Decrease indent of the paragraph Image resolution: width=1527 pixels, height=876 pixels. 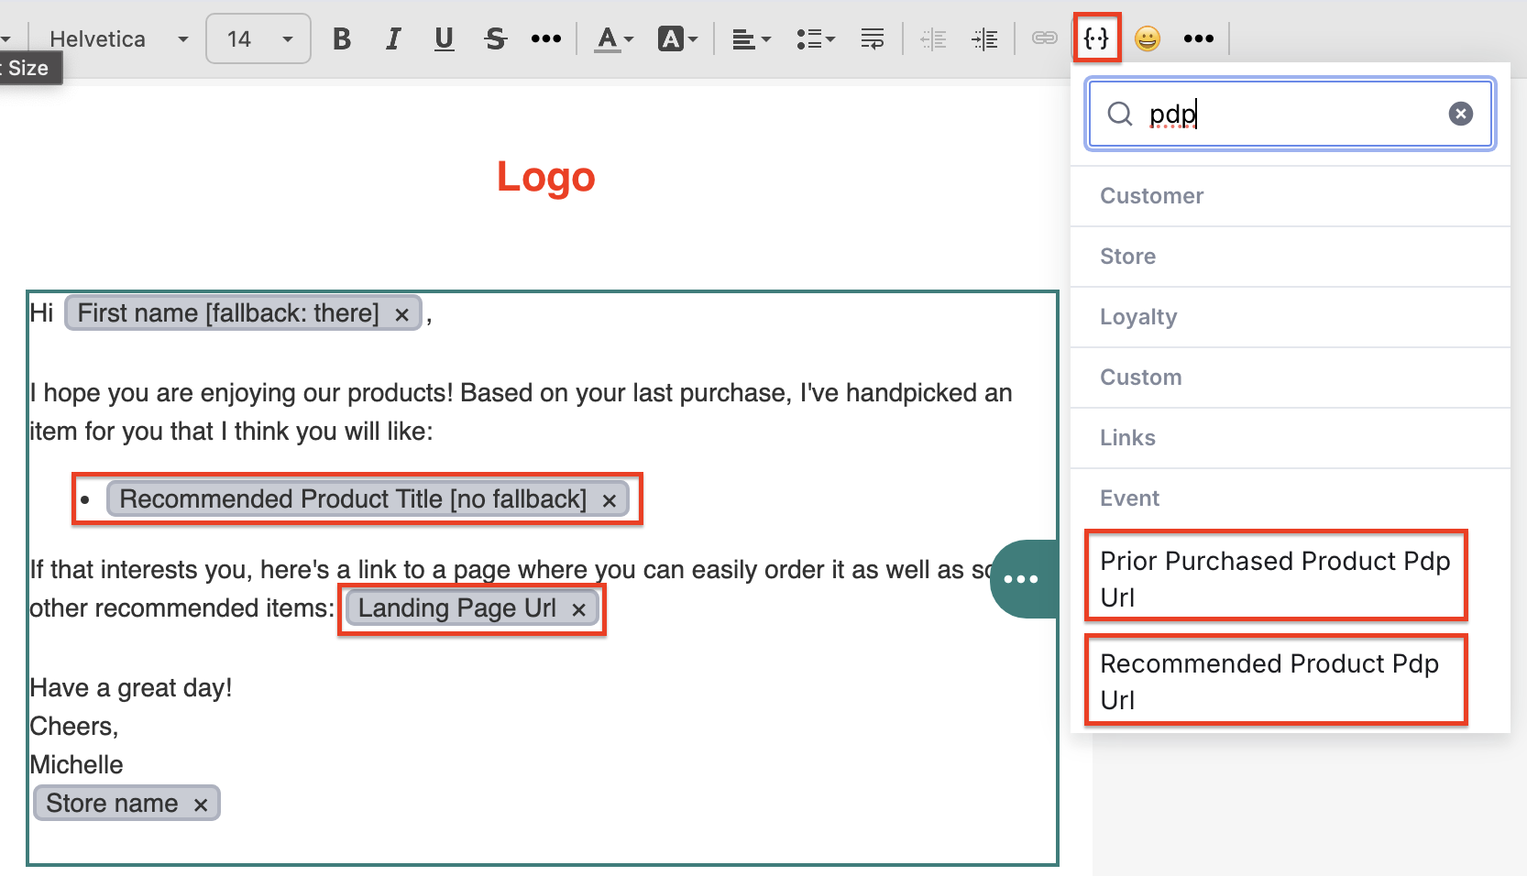tap(933, 38)
